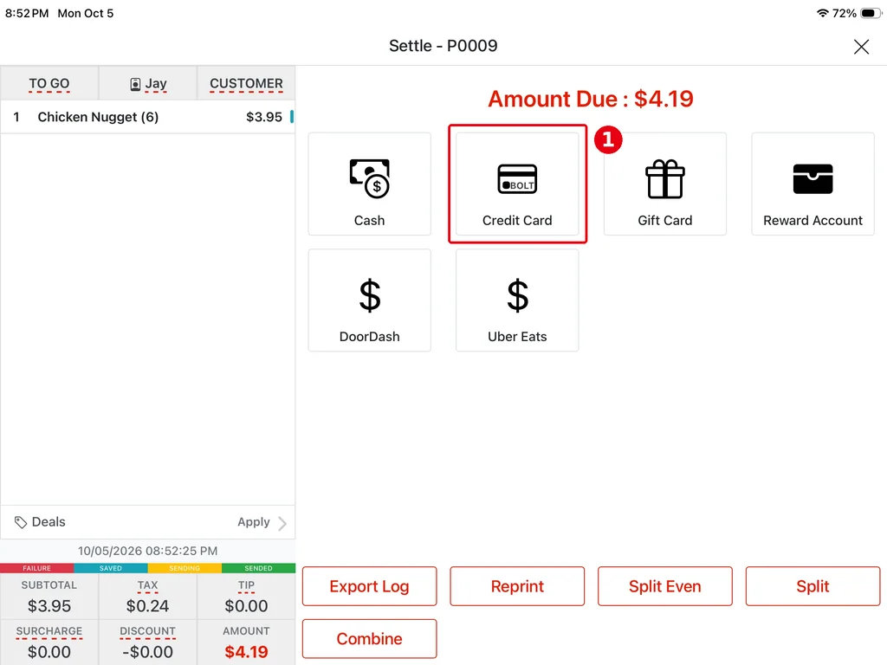Open the CUSTOMER tab
887x665 pixels.
(x=246, y=84)
